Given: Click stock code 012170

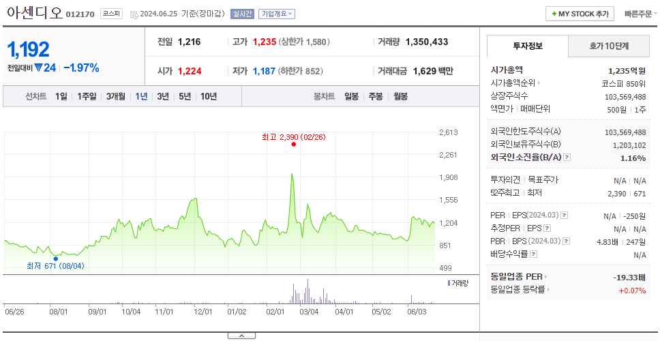Looking at the screenshot, I should click(80, 15).
